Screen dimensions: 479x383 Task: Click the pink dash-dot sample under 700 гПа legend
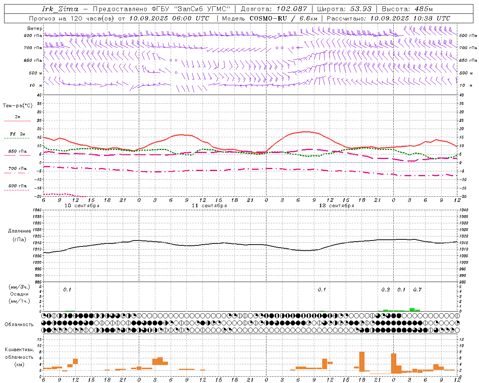tap(17, 173)
